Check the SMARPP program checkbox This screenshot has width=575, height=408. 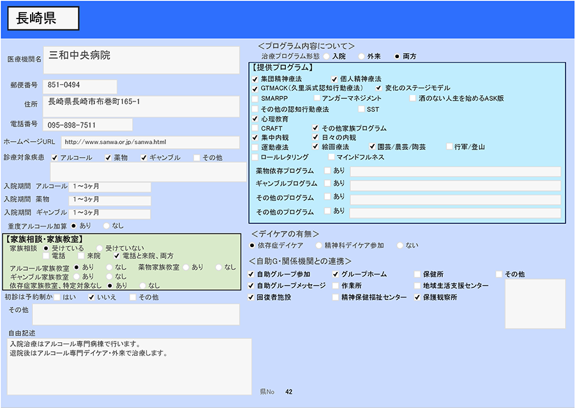click(x=255, y=99)
